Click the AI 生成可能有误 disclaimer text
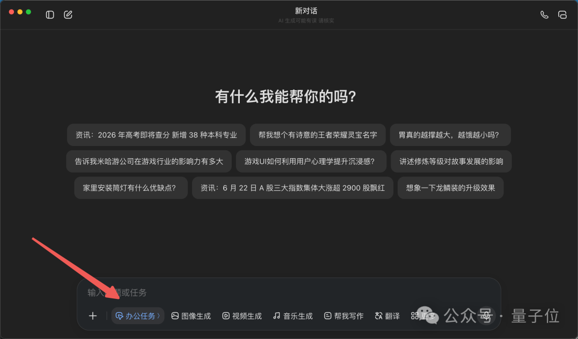 click(306, 21)
